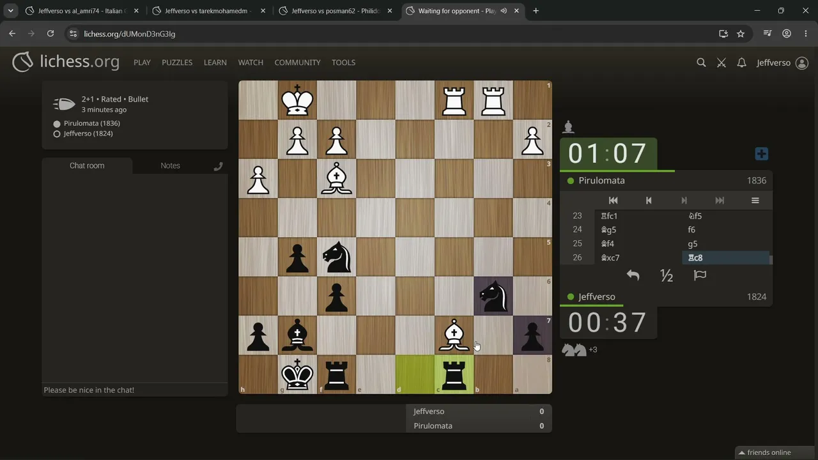The height and width of the screenshot is (460, 818).
Task: Step back one move
Action: (649, 201)
